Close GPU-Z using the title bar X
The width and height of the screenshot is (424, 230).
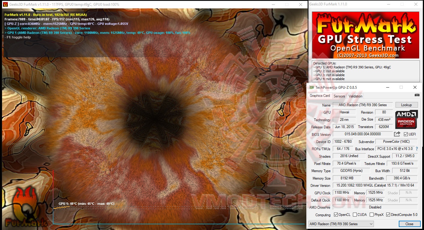coord(415,88)
